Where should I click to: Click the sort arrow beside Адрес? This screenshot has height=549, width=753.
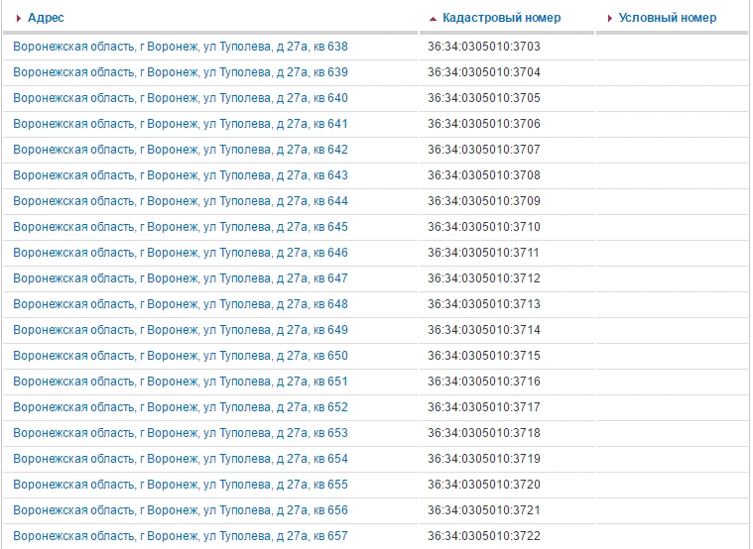[x=19, y=18]
